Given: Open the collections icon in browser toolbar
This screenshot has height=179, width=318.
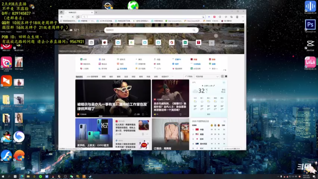Looking at the screenshot, I should tap(231, 17).
